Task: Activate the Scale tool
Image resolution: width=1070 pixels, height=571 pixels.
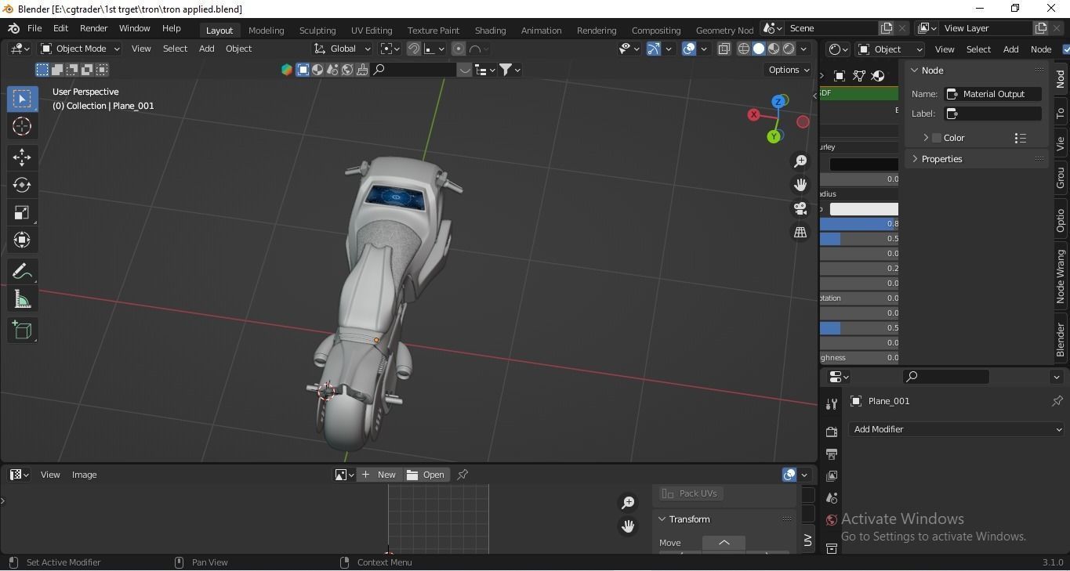Action: [22, 212]
